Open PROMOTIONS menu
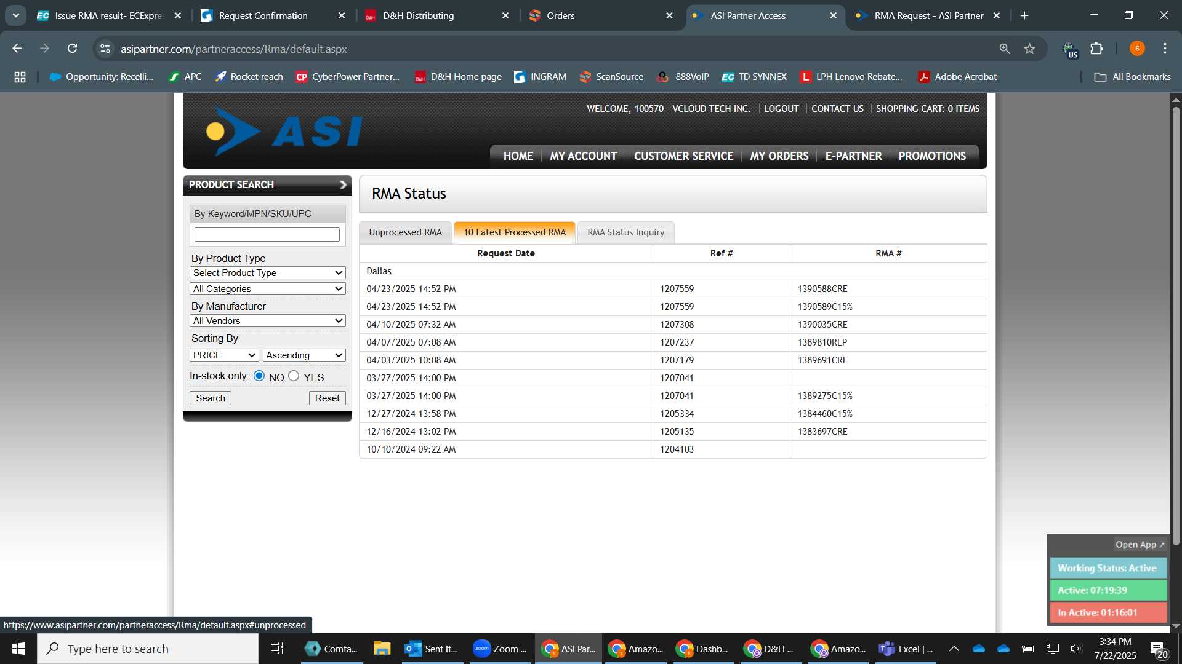The image size is (1182, 664). click(932, 156)
